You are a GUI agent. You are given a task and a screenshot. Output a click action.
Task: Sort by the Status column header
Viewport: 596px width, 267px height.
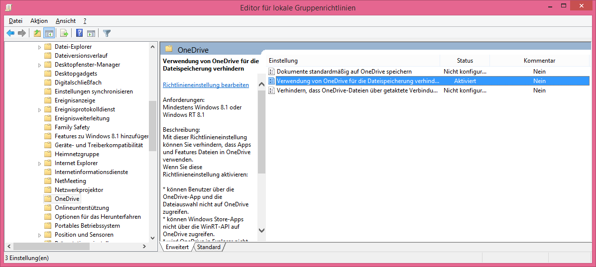(465, 61)
